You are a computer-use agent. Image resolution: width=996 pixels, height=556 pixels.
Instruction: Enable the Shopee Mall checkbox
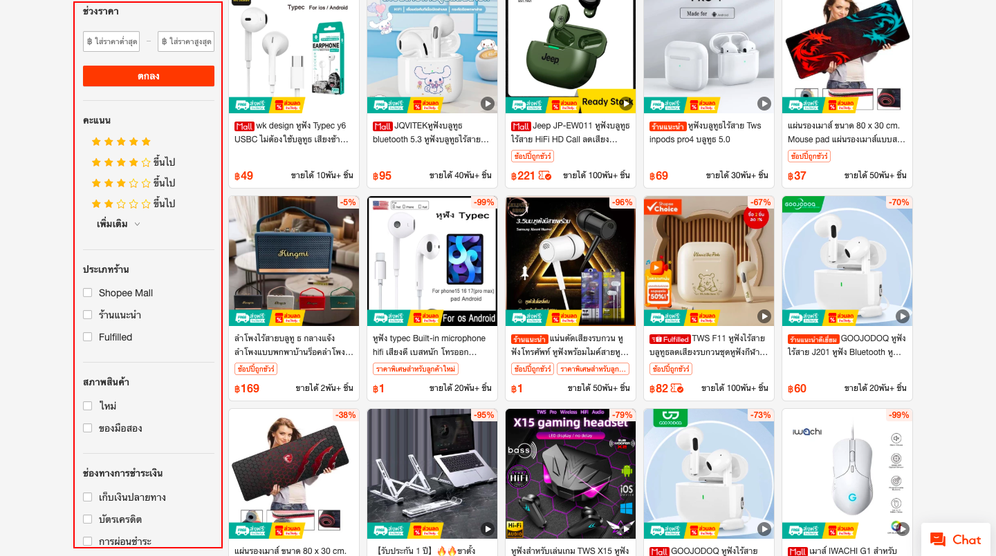88,293
